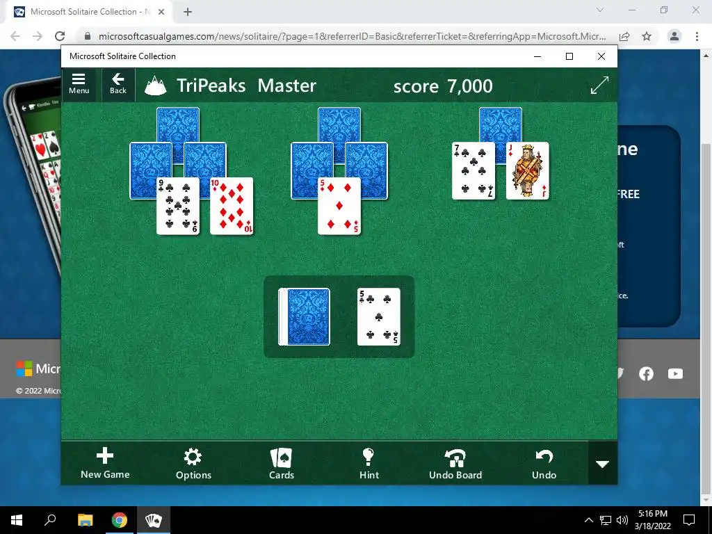The image size is (712, 534).
Task: Click the Undo Board button
Action: coord(455,463)
